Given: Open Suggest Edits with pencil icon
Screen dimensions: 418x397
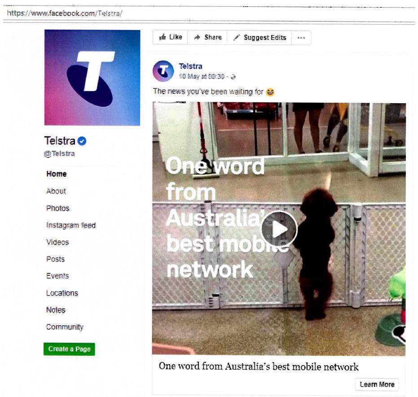Looking at the screenshot, I should click(259, 38).
